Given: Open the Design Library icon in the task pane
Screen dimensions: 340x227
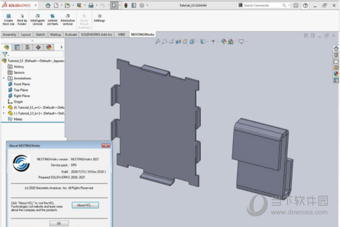Looking at the screenshot, I should pos(336,55).
